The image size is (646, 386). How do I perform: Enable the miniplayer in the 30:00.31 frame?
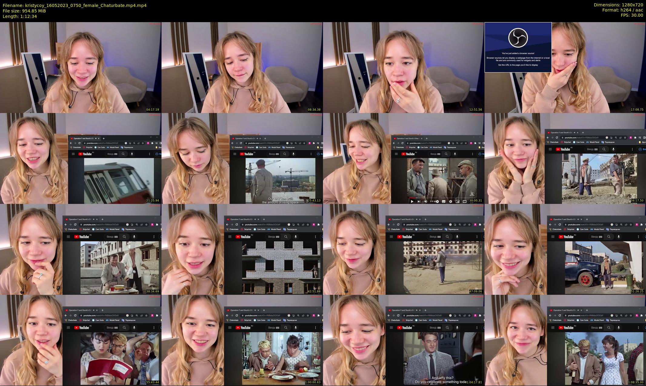pos(458,201)
